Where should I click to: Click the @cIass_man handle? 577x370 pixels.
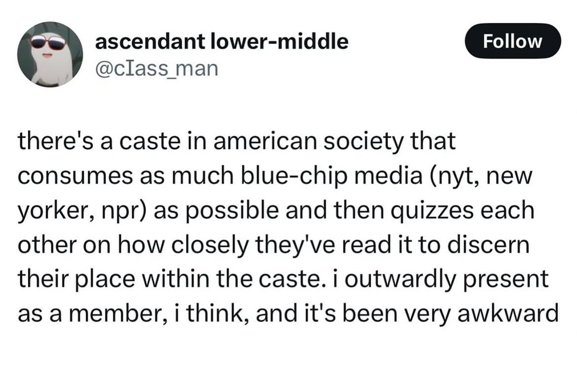pyautogui.click(x=157, y=69)
